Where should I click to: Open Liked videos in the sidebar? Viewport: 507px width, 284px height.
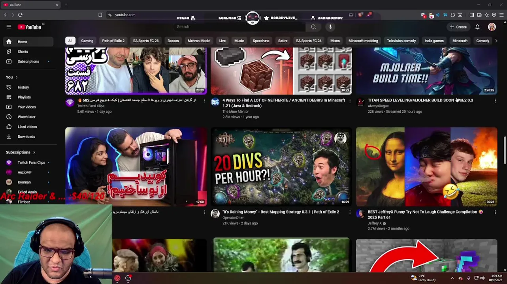click(28, 127)
